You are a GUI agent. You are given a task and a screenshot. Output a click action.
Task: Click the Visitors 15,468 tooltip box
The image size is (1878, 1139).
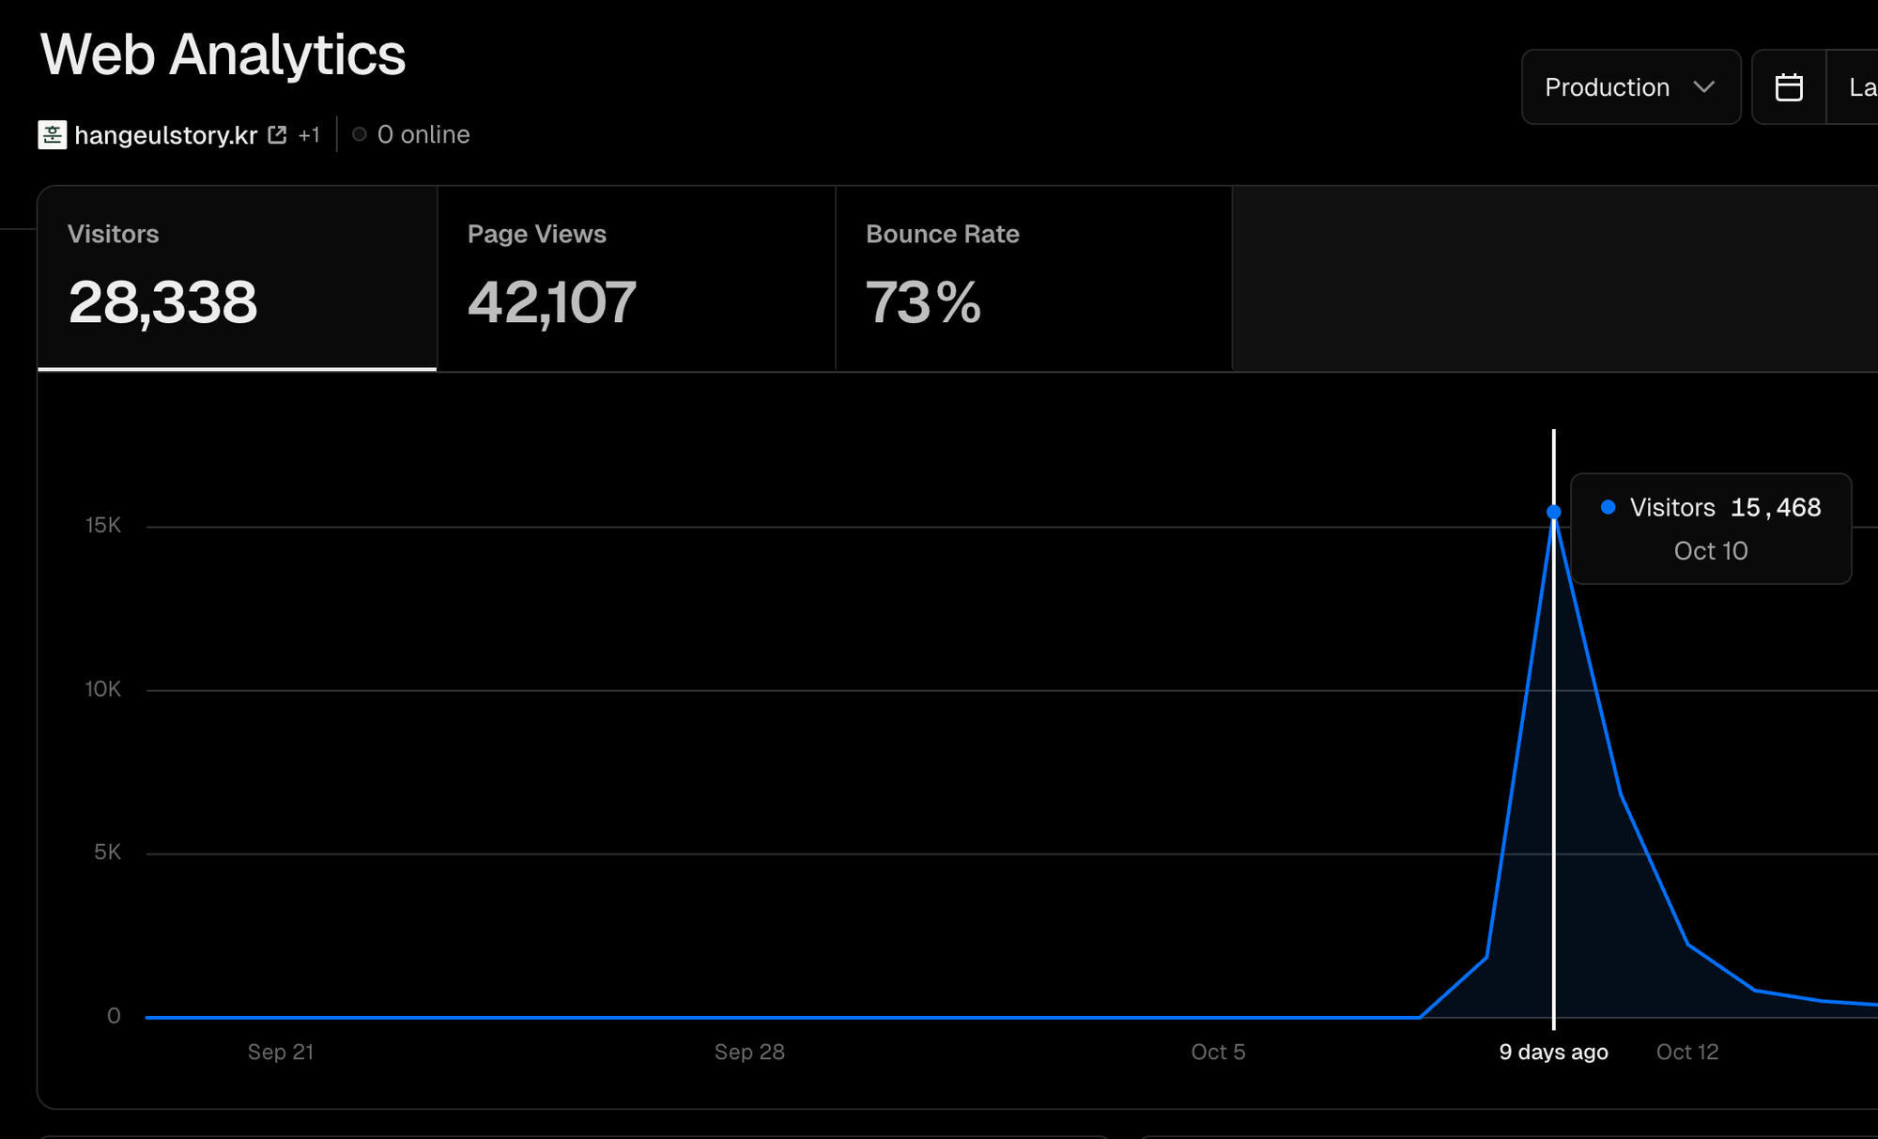1711,529
